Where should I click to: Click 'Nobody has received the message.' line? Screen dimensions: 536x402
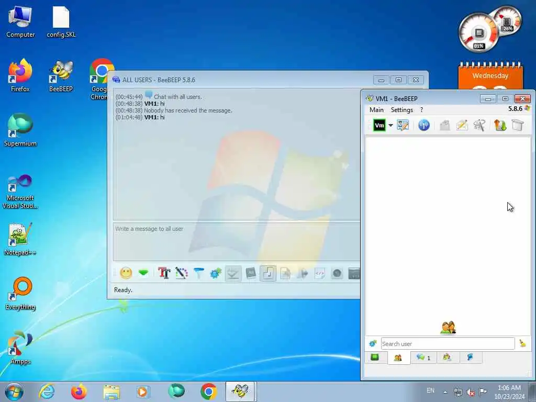[x=188, y=110]
